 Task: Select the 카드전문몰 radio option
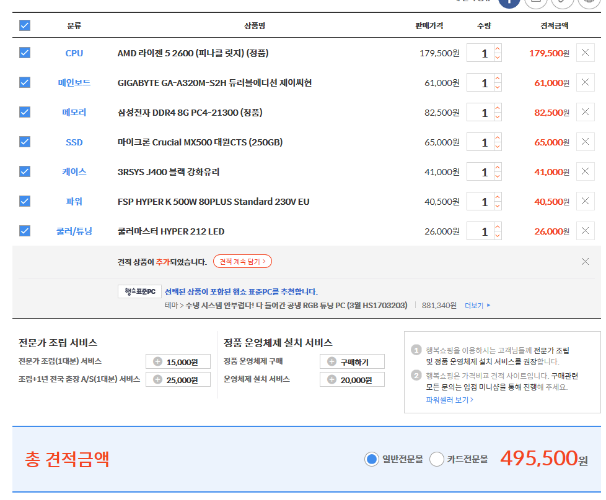click(437, 459)
